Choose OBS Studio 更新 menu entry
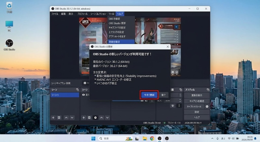Screen dimensions: 260x142 [x=117, y=23]
